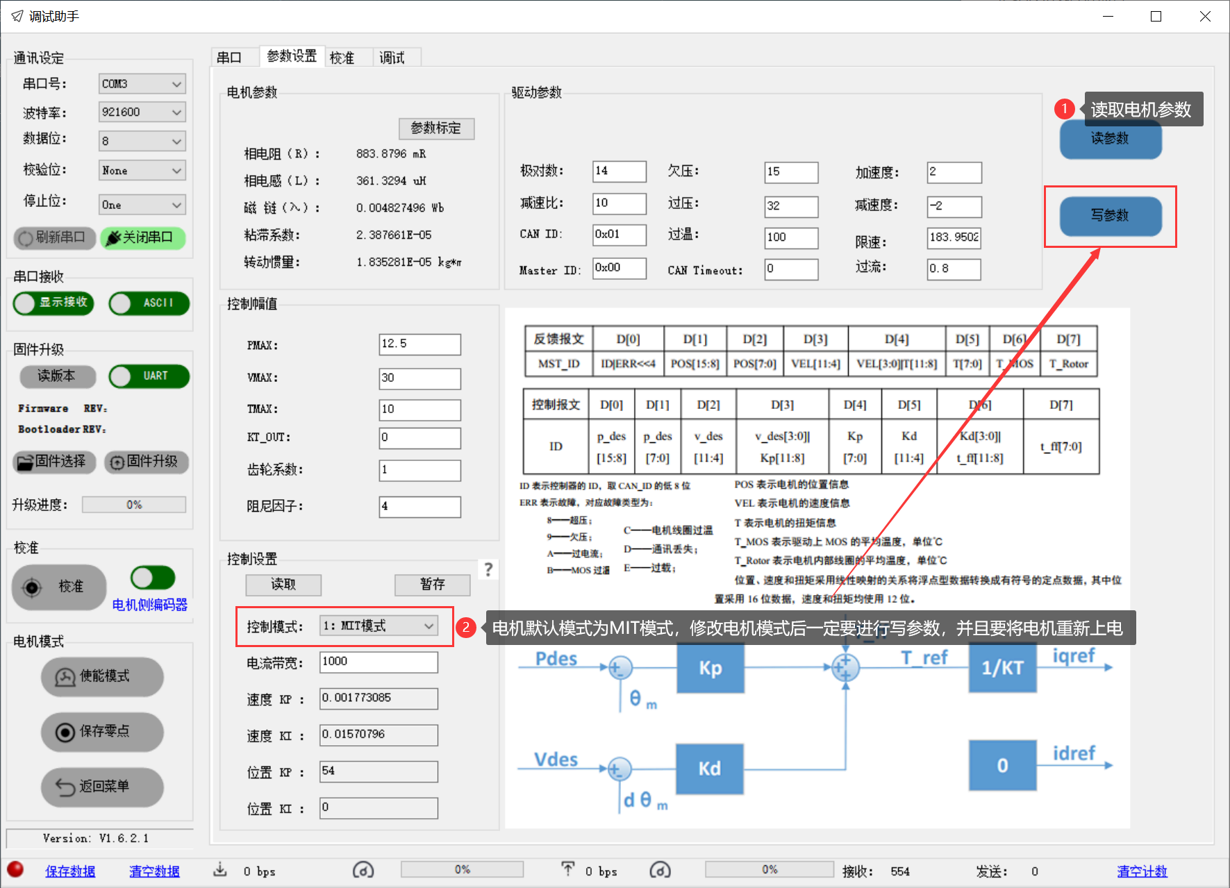
Task: Switch to the 调试 tab
Action: pyautogui.click(x=392, y=58)
